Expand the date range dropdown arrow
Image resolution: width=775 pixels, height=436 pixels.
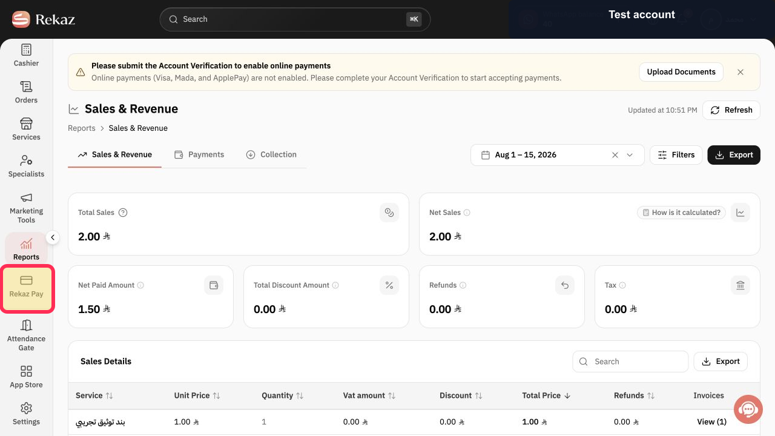(x=630, y=155)
